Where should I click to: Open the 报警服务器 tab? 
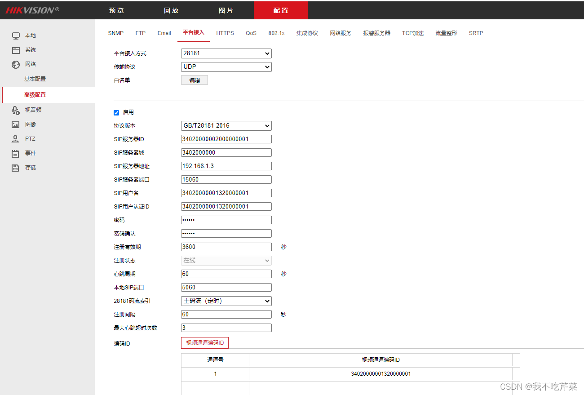click(377, 33)
